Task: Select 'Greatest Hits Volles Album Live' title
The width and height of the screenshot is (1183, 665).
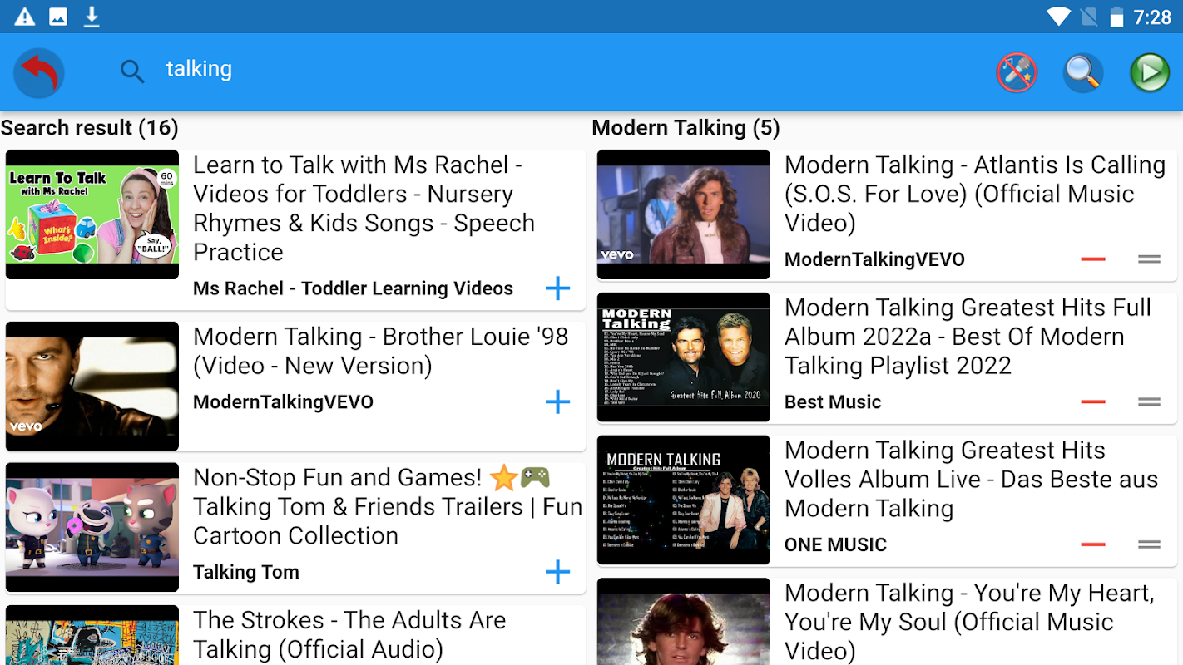Action: click(971, 480)
